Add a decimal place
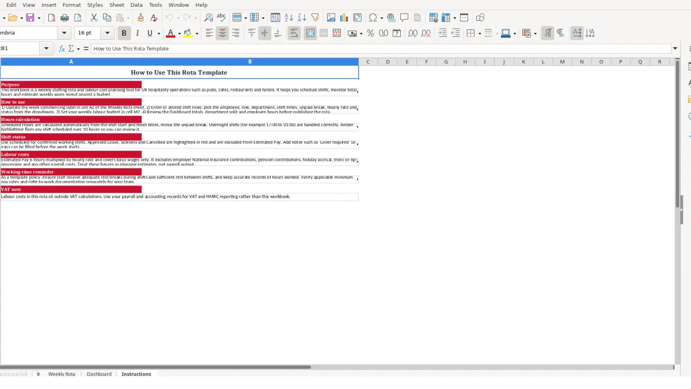Image resolution: width=691 pixels, height=389 pixels. tap(413, 33)
